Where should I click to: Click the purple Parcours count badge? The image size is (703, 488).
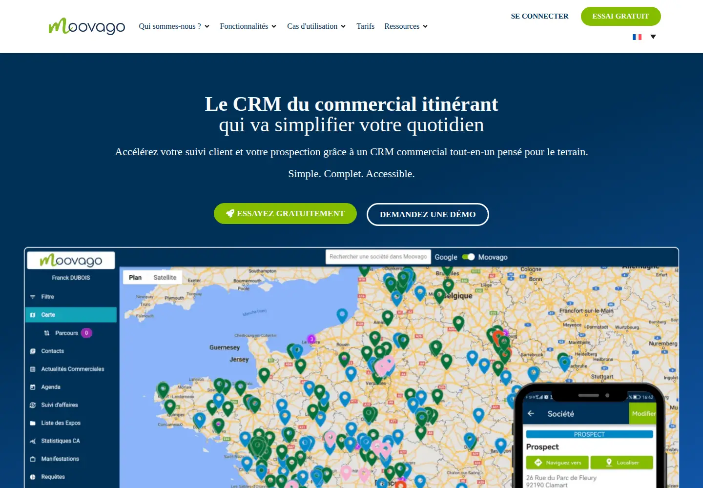(x=86, y=333)
